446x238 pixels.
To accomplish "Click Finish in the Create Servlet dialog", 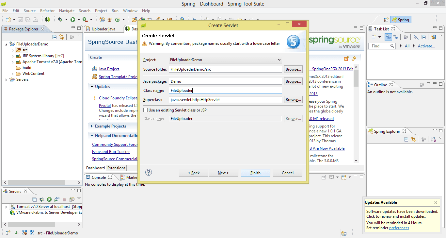I will (x=255, y=173).
